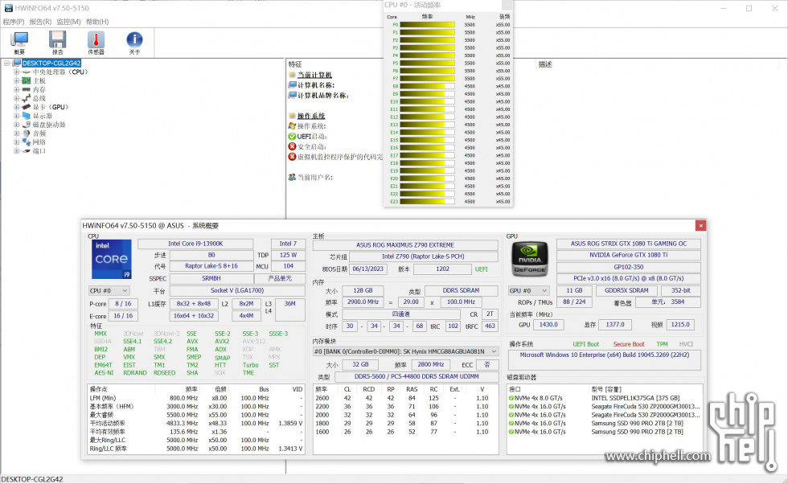Click the 总线 bus icon in tree
The width and height of the screenshot is (788, 484).
pyautogui.click(x=26, y=98)
